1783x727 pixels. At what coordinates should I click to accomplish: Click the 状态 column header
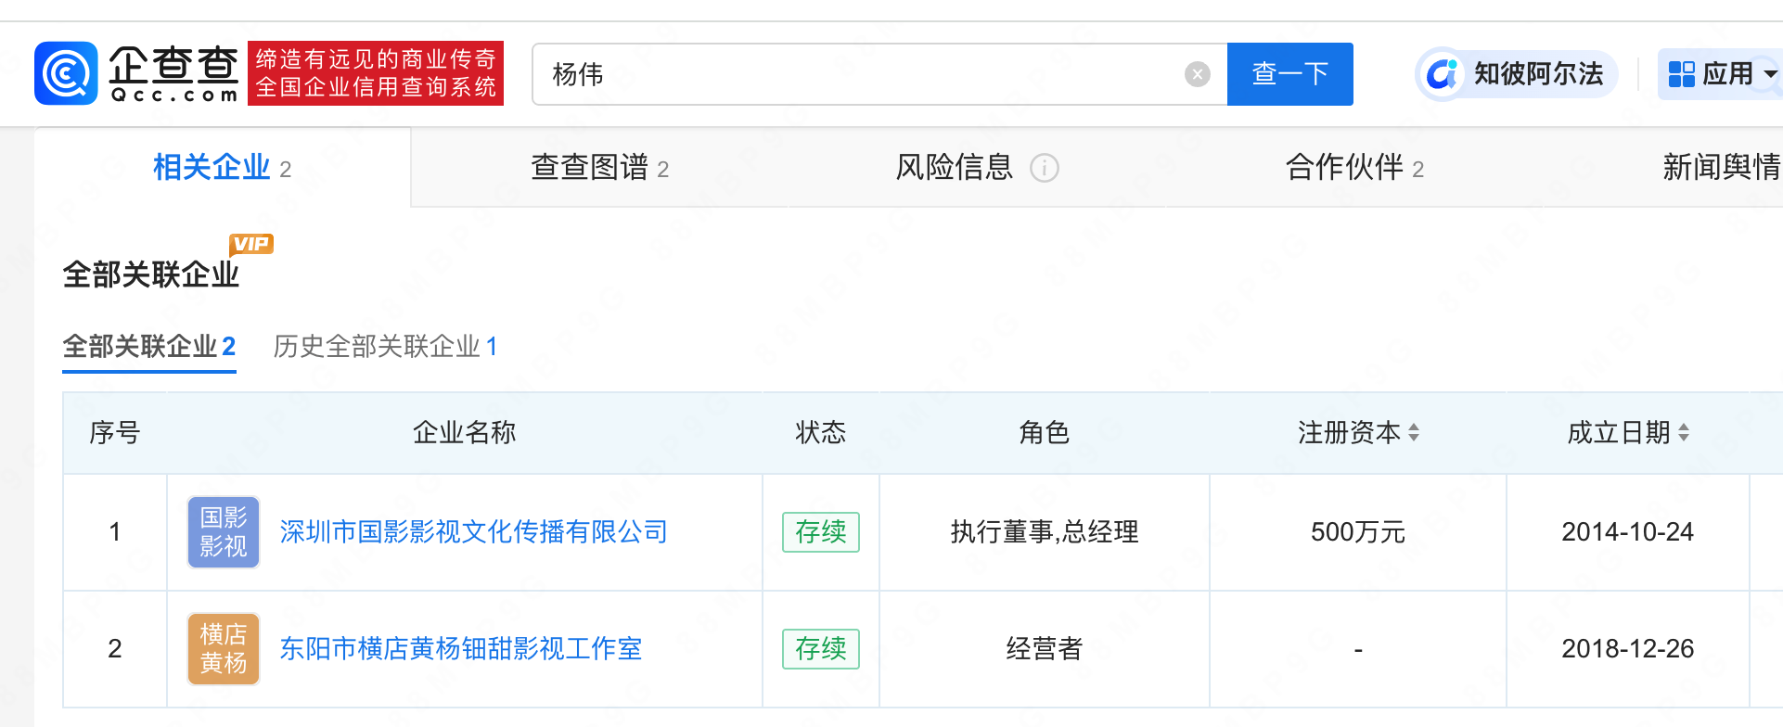[x=820, y=432]
